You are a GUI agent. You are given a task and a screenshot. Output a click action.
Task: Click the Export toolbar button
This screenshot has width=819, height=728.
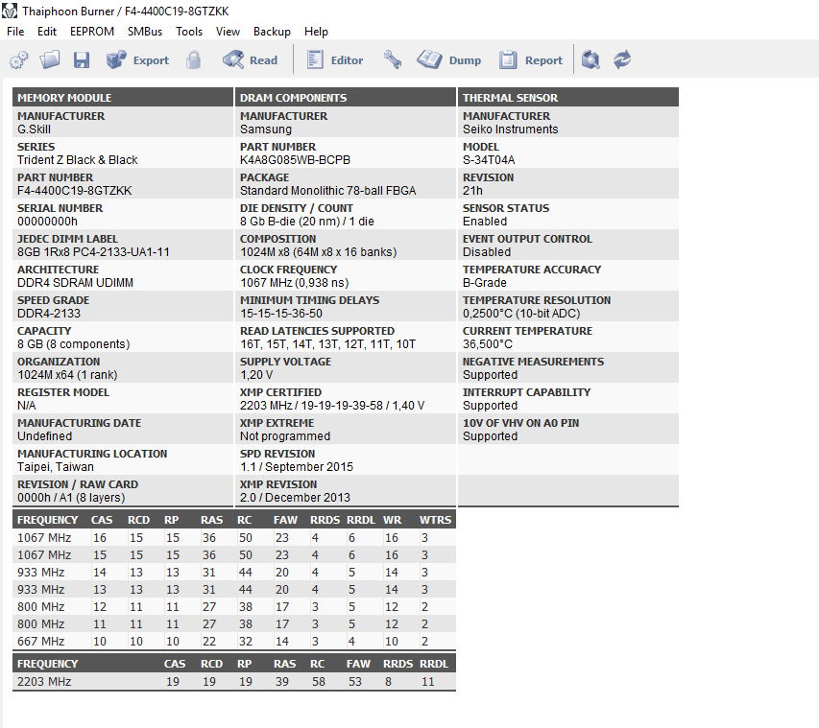click(x=137, y=60)
